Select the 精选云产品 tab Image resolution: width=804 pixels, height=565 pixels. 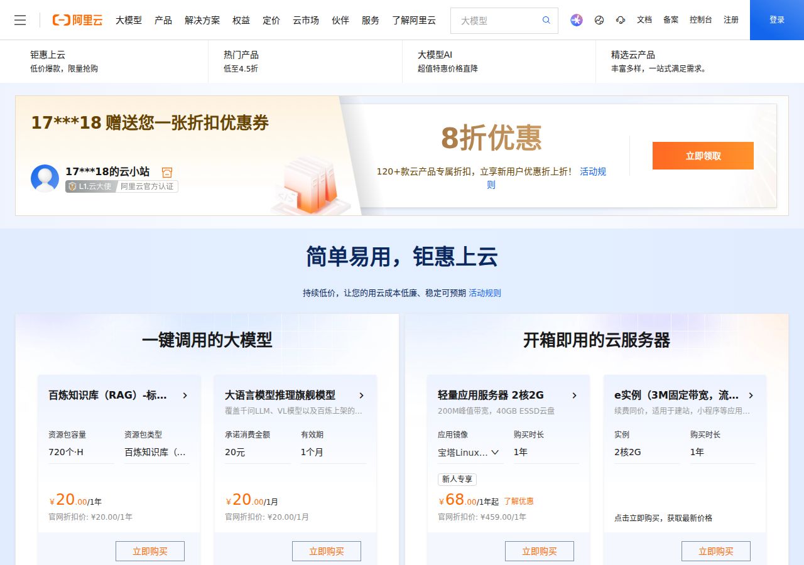(692, 62)
